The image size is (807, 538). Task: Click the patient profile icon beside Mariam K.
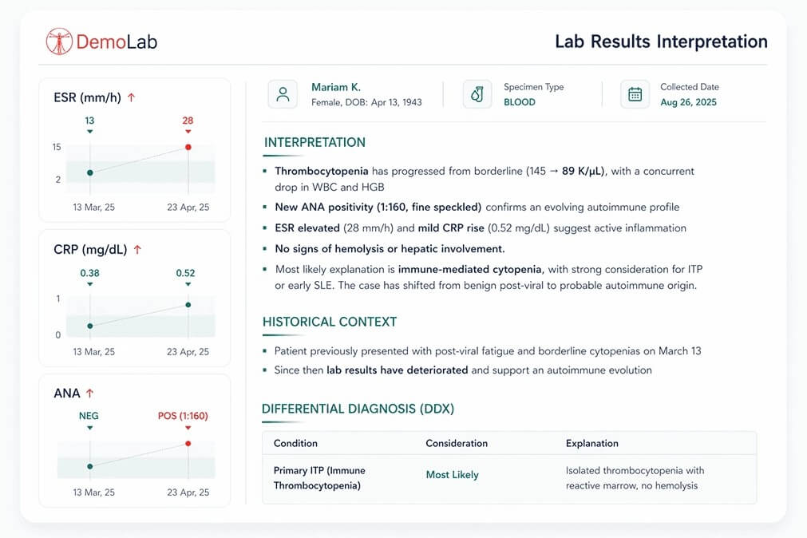coord(283,94)
